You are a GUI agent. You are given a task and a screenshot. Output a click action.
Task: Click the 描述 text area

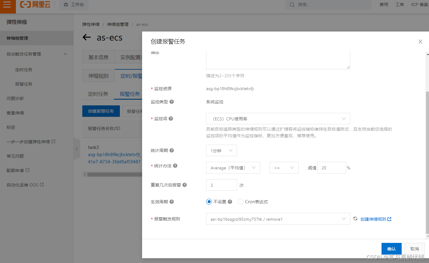278,60
